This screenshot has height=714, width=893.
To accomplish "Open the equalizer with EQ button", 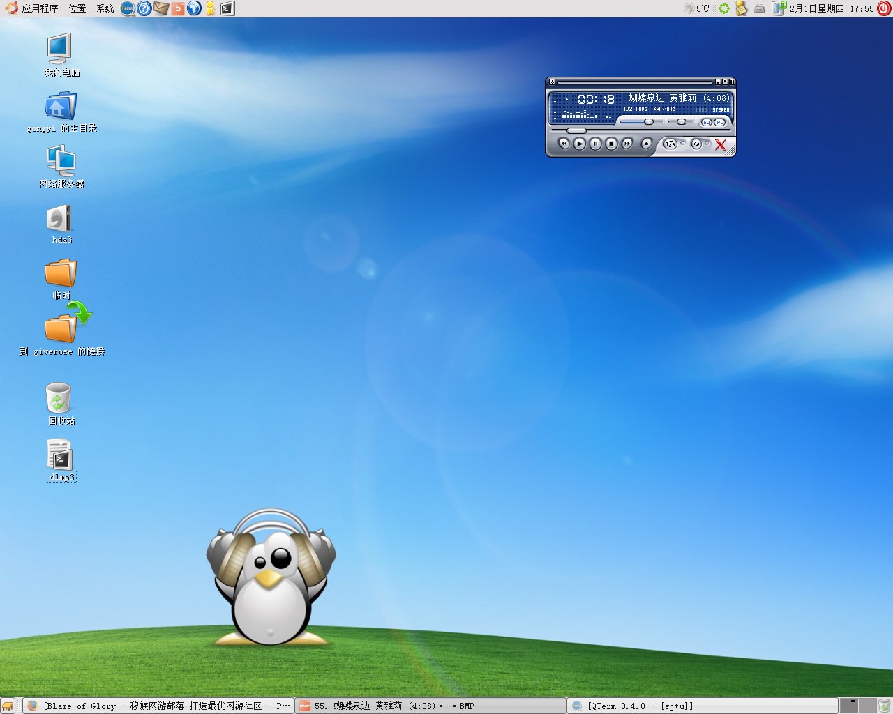I will click(x=706, y=122).
